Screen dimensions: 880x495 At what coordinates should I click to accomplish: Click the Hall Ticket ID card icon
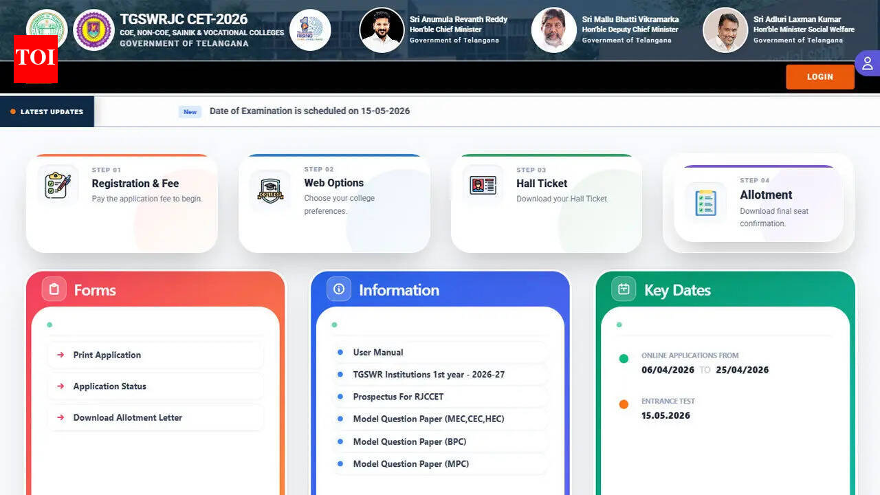(483, 186)
